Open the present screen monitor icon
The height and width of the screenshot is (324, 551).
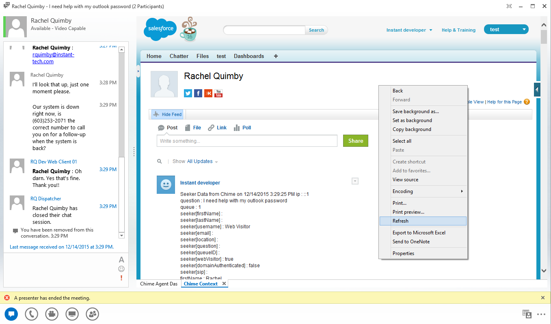72,314
